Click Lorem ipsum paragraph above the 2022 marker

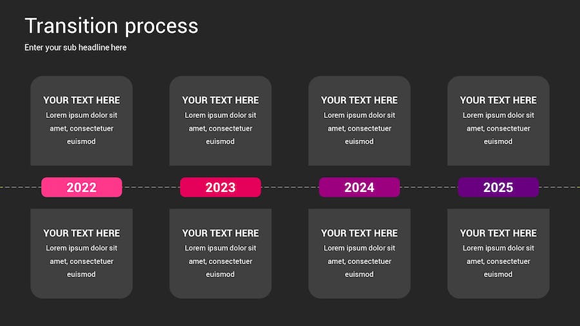click(81, 128)
